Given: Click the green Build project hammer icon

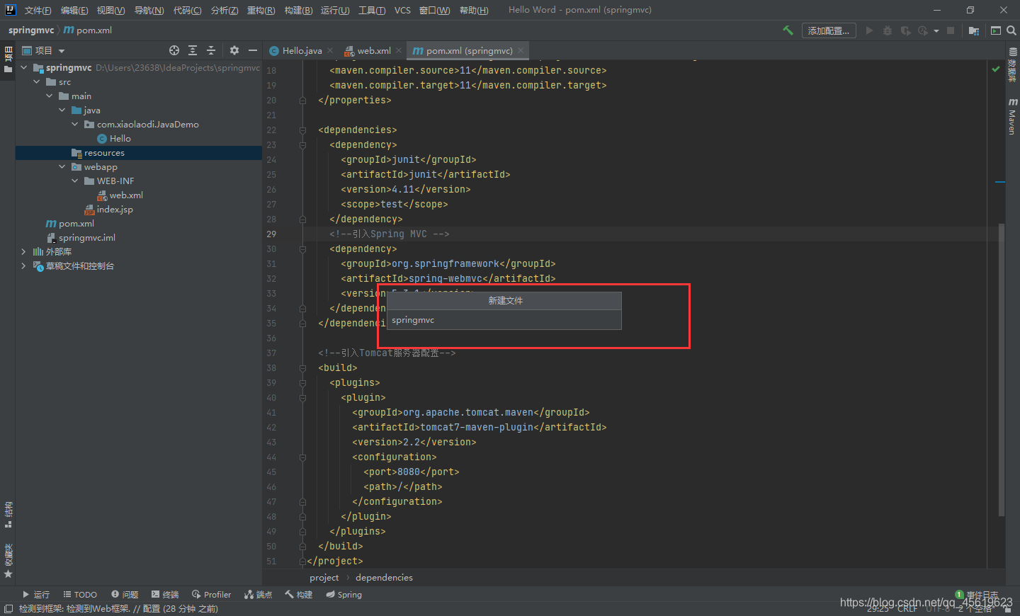Looking at the screenshot, I should click(x=788, y=30).
